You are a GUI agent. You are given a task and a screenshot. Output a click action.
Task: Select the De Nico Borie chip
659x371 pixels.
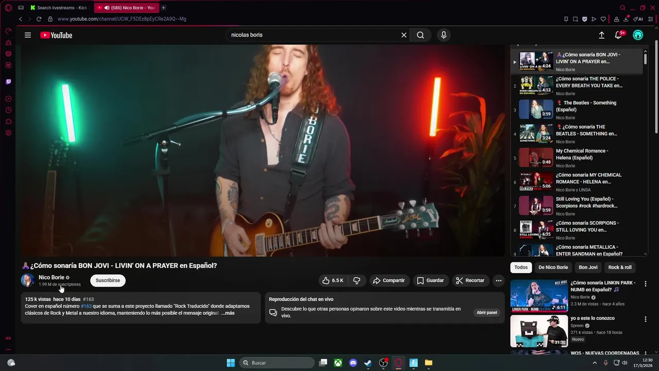pyautogui.click(x=553, y=267)
